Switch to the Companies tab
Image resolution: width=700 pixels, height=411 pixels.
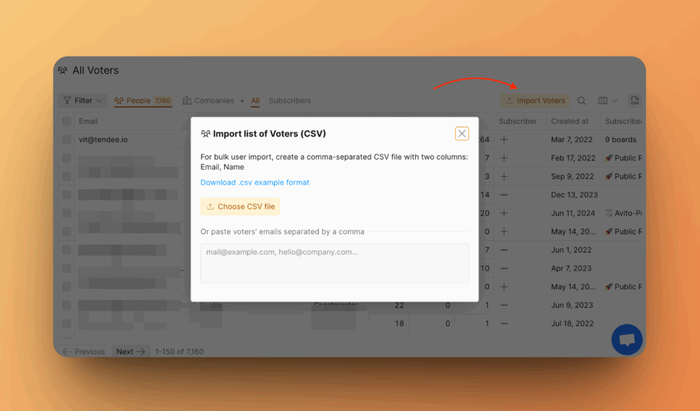click(x=208, y=101)
